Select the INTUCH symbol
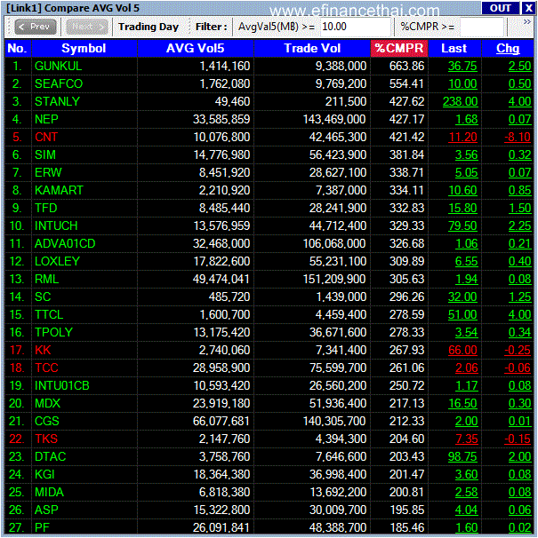This screenshot has width=538, height=538. [x=56, y=225]
